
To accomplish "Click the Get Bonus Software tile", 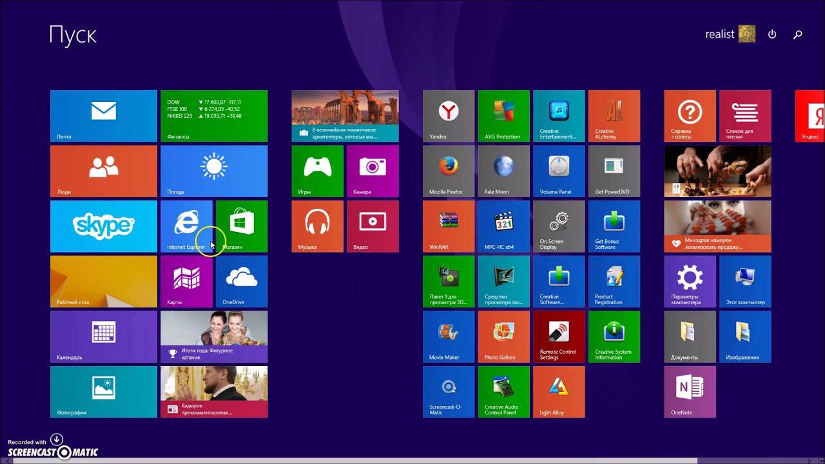I will (614, 226).
